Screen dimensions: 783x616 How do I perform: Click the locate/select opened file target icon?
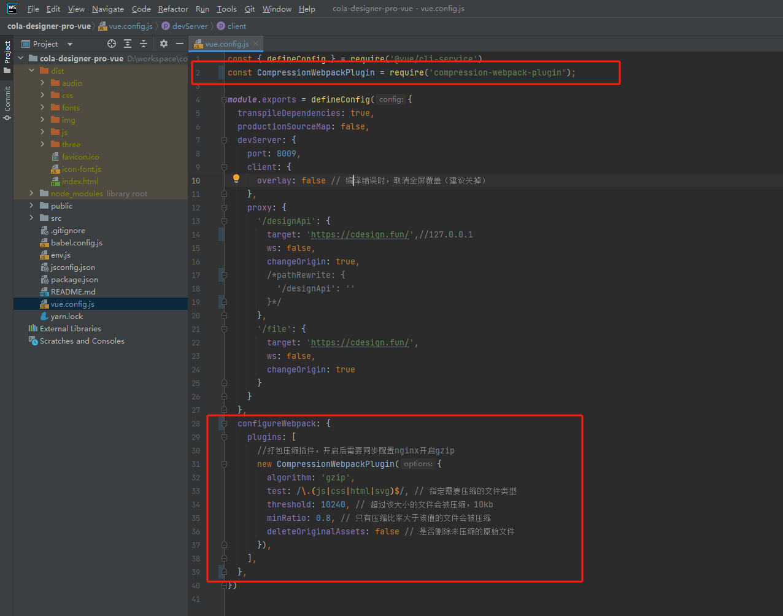112,44
